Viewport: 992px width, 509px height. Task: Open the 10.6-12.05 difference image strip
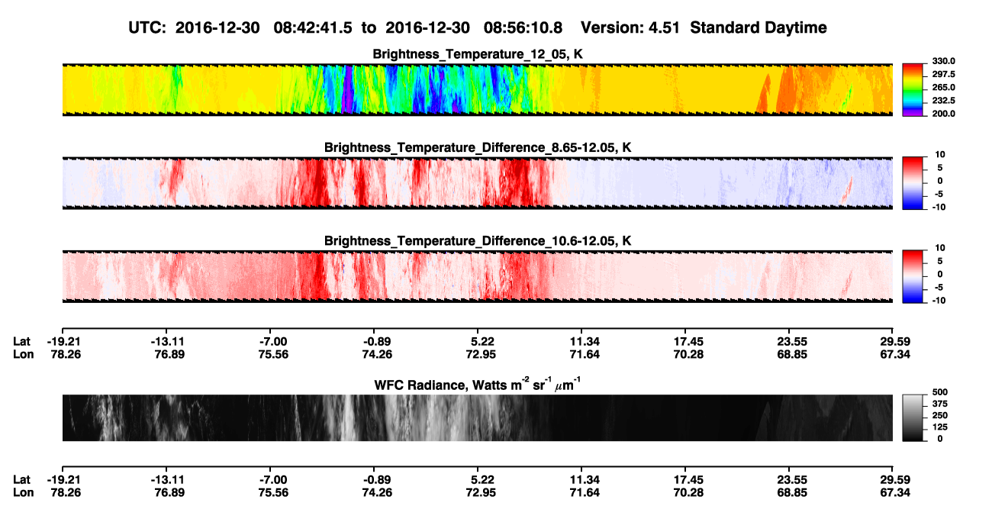(x=478, y=275)
